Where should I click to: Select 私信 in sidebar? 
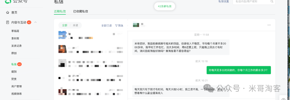14,64
